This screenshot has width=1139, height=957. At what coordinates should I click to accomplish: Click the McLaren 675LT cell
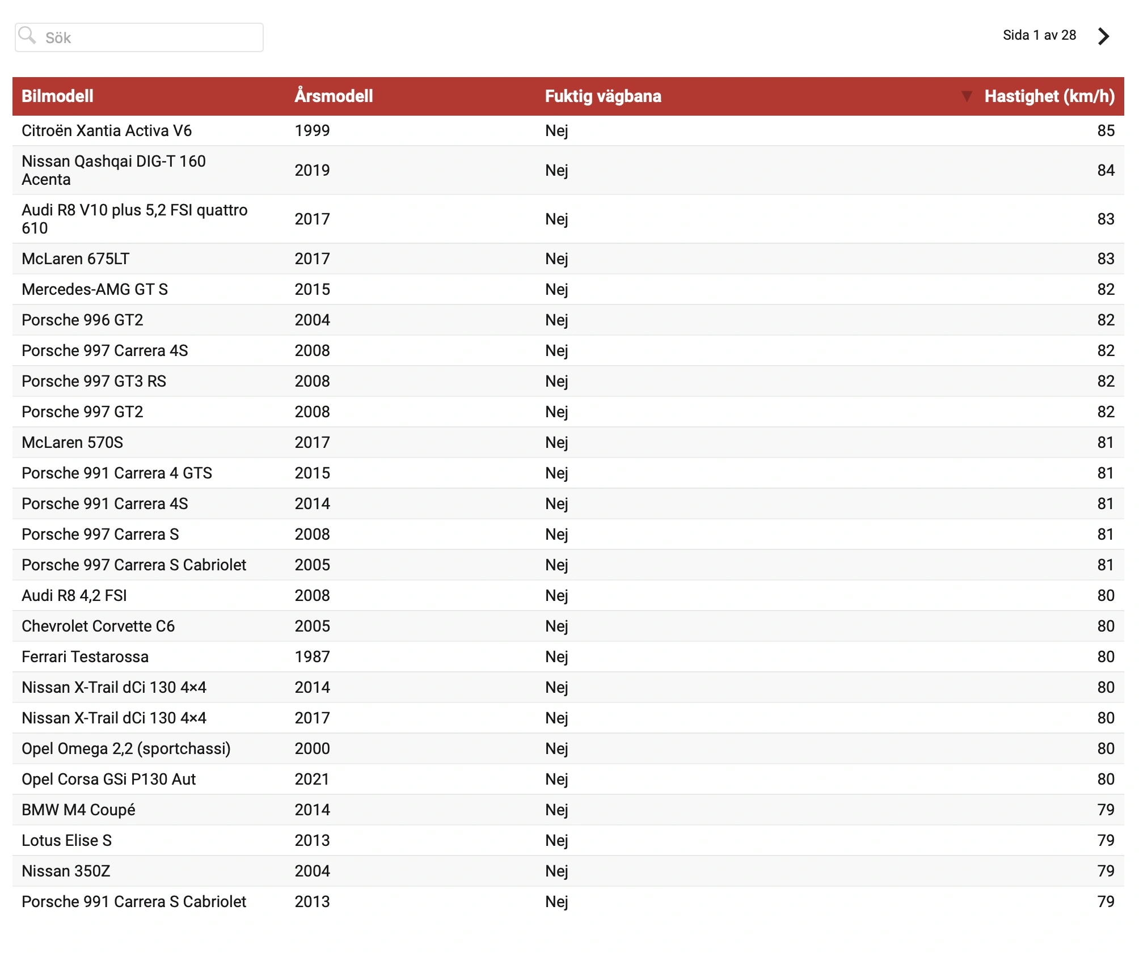[x=75, y=259]
